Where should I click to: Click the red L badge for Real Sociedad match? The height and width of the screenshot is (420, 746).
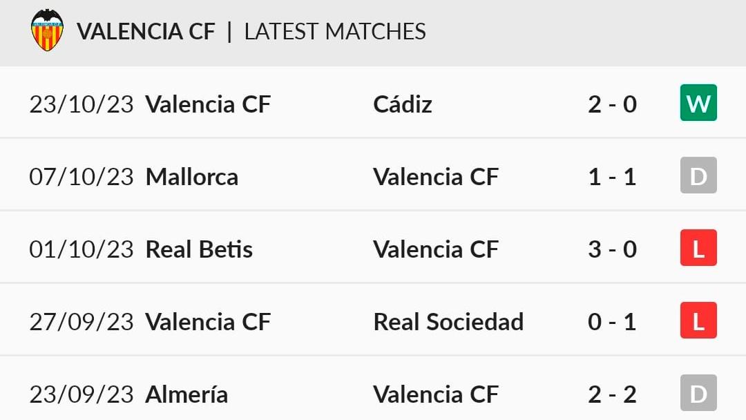698,321
